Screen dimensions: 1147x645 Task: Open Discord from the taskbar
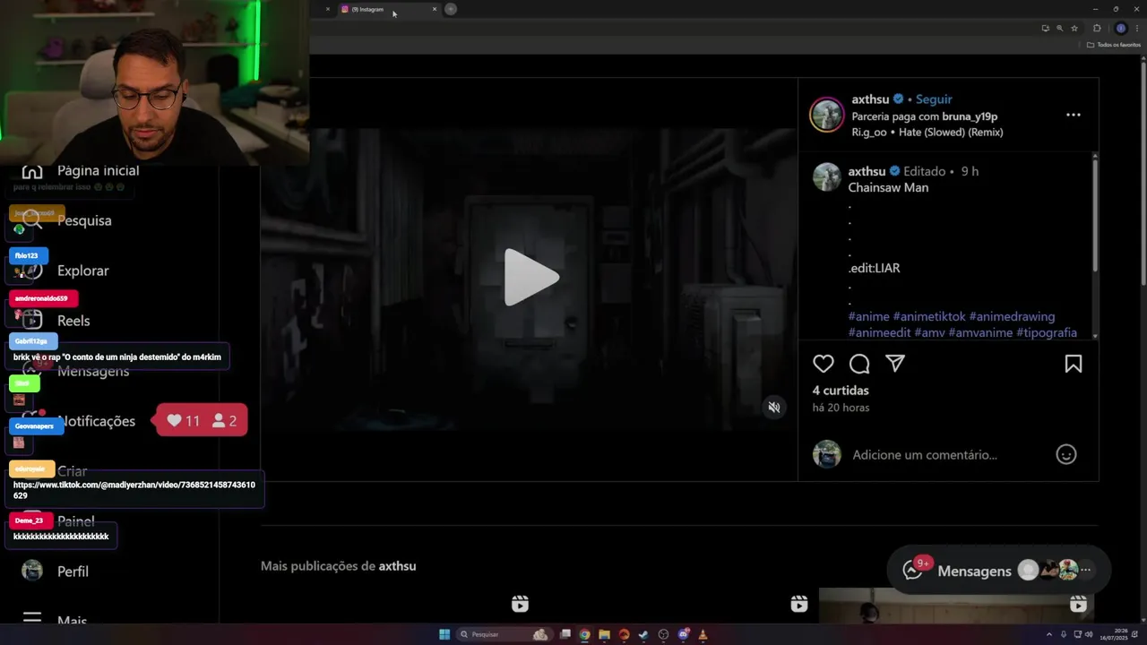(683, 634)
